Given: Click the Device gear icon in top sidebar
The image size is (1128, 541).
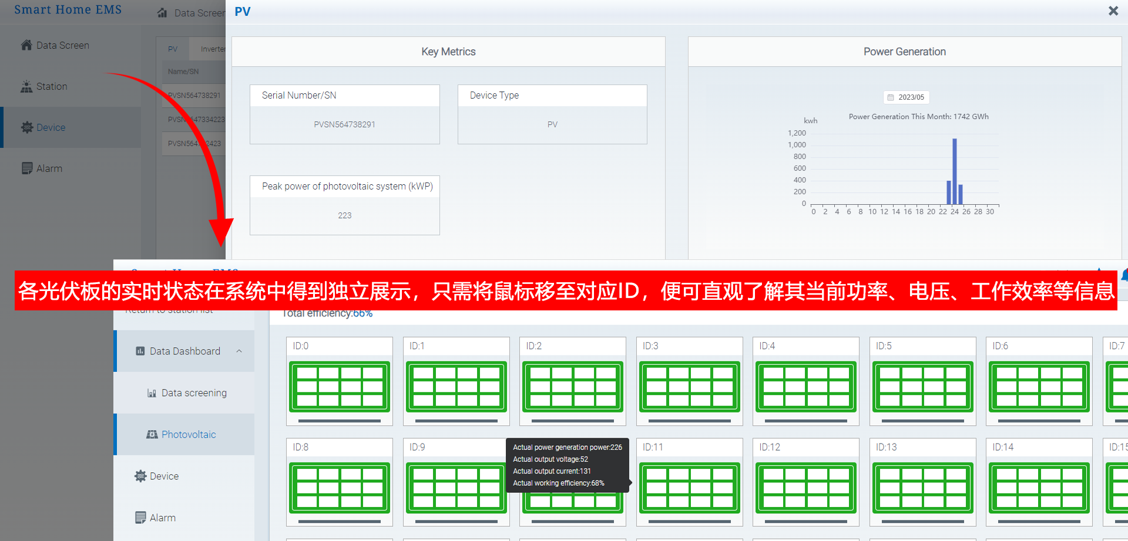Looking at the screenshot, I should click(27, 127).
